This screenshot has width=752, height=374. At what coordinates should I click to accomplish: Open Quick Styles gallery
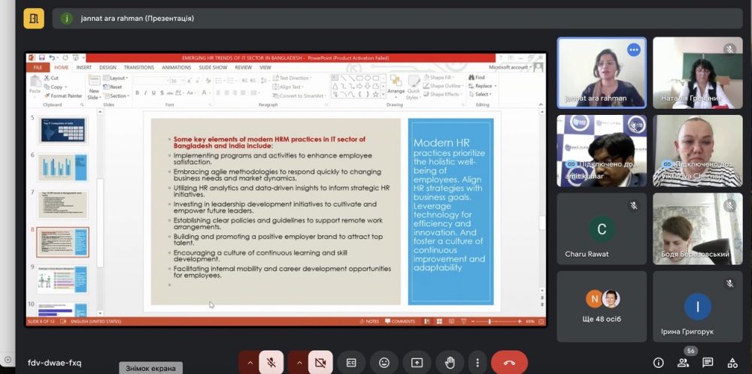[x=413, y=87]
